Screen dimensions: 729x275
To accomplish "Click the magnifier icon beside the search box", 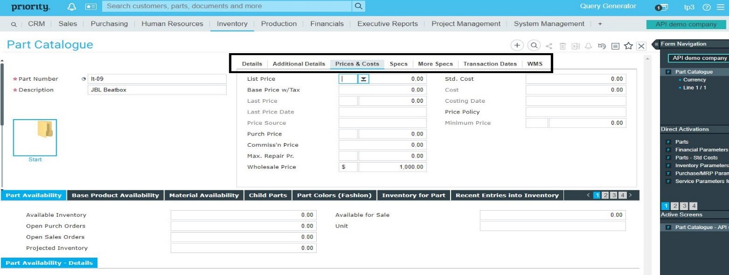I will pyautogui.click(x=359, y=6).
